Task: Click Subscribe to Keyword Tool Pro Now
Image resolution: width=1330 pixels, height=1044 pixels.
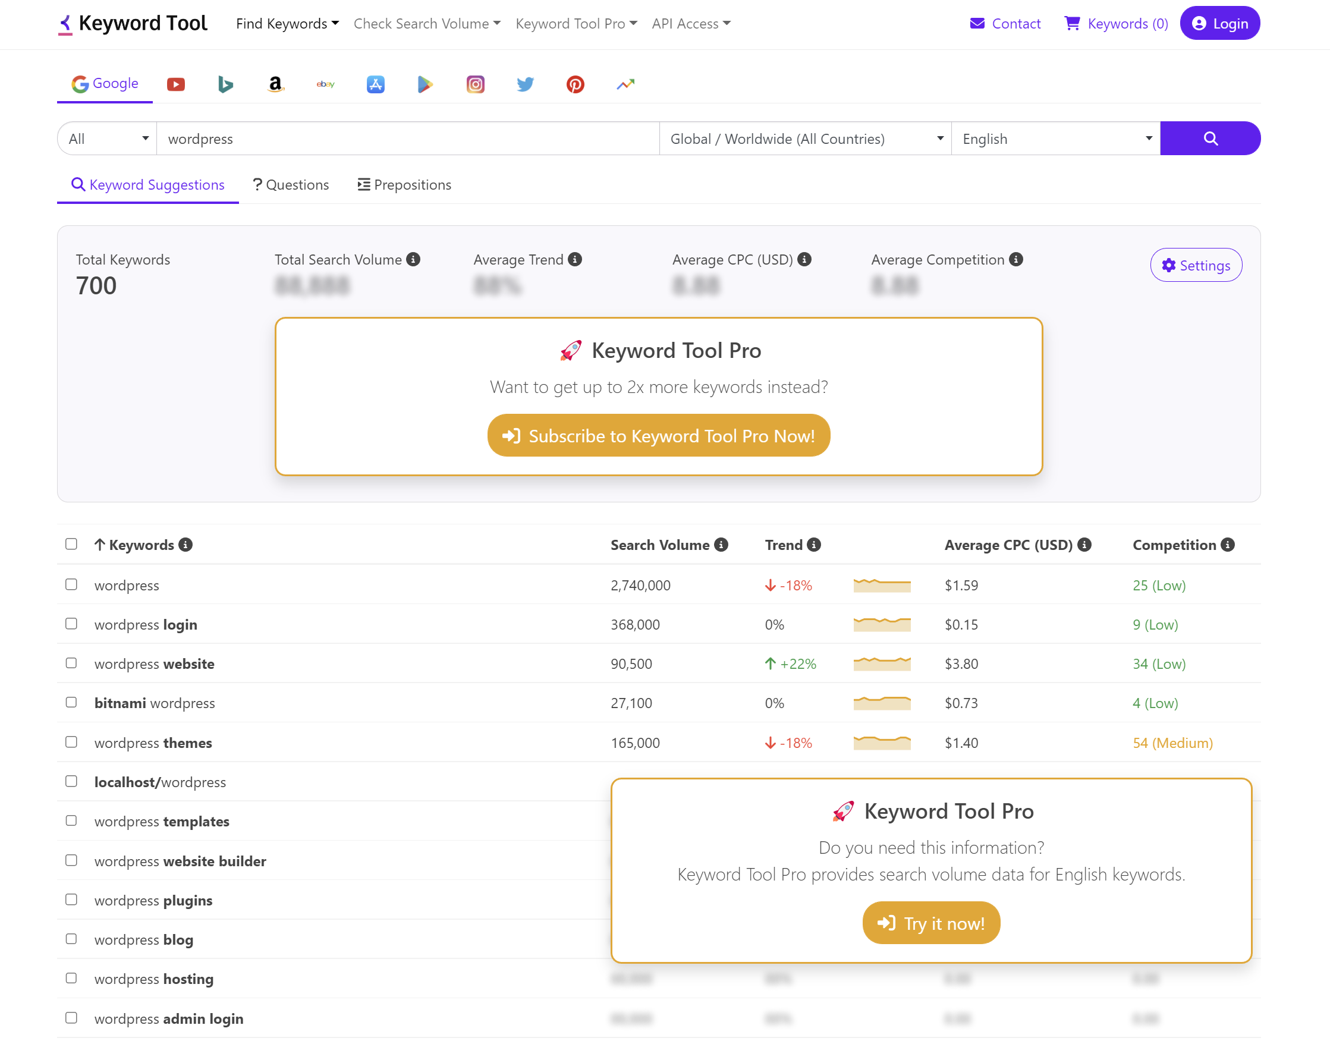Action: pos(659,435)
